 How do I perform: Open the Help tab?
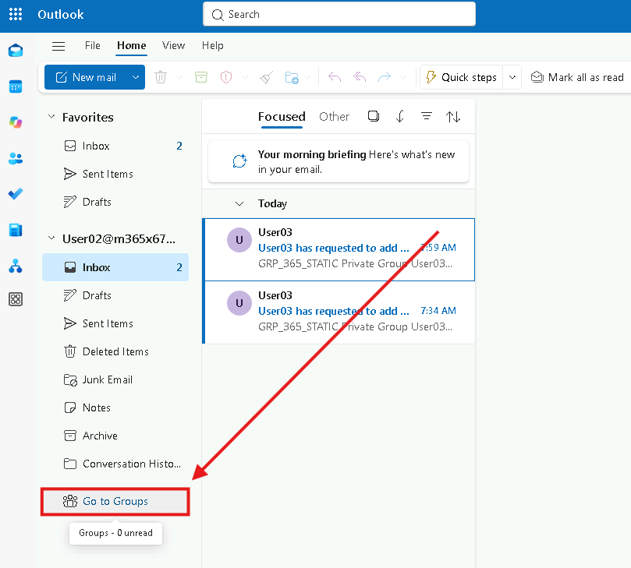(212, 46)
